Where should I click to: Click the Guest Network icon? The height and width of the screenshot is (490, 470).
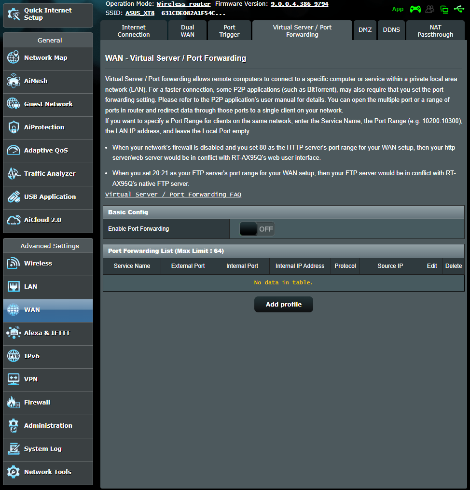[x=14, y=104]
